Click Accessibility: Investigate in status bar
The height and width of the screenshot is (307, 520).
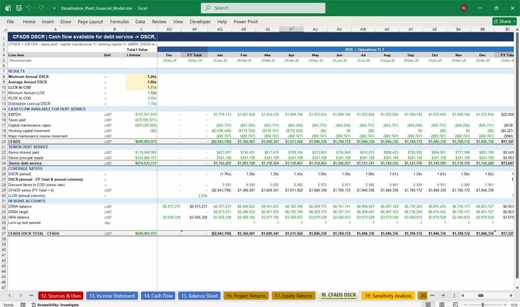pos(55,305)
